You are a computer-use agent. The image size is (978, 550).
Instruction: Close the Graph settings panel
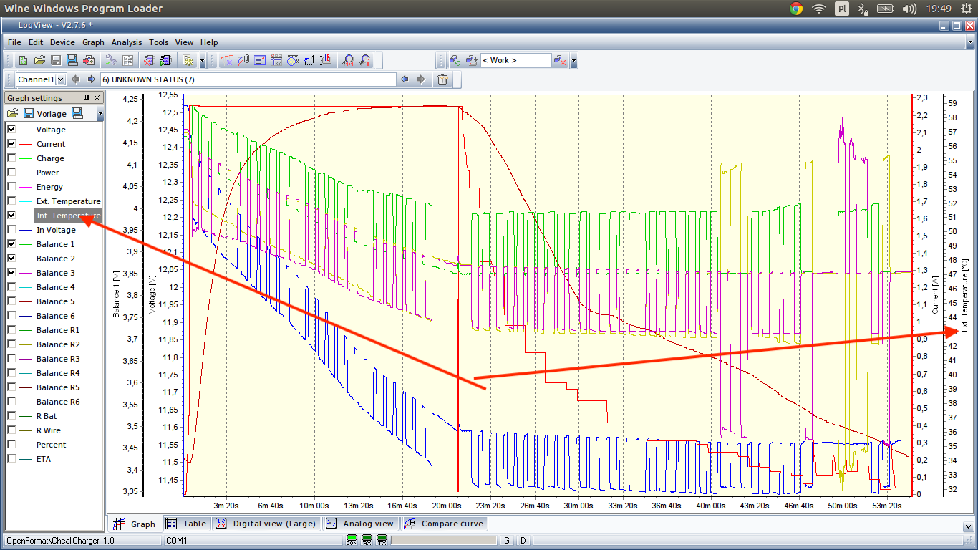tap(97, 97)
